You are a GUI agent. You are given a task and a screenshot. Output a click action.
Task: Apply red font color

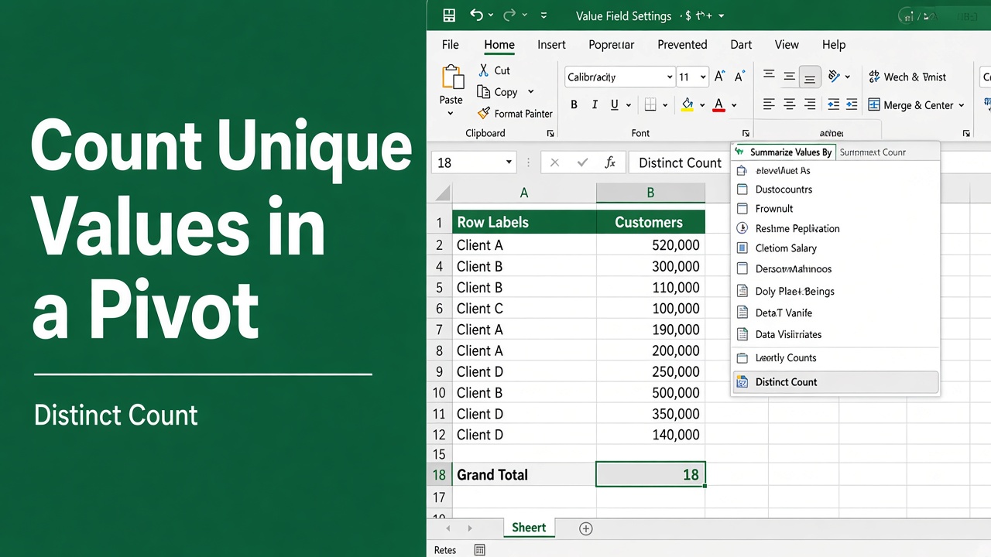tap(718, 105)
